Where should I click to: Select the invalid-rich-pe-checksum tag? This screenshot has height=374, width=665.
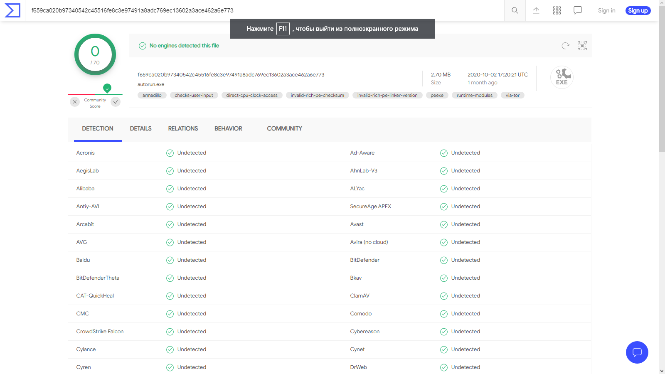[318, 95]
